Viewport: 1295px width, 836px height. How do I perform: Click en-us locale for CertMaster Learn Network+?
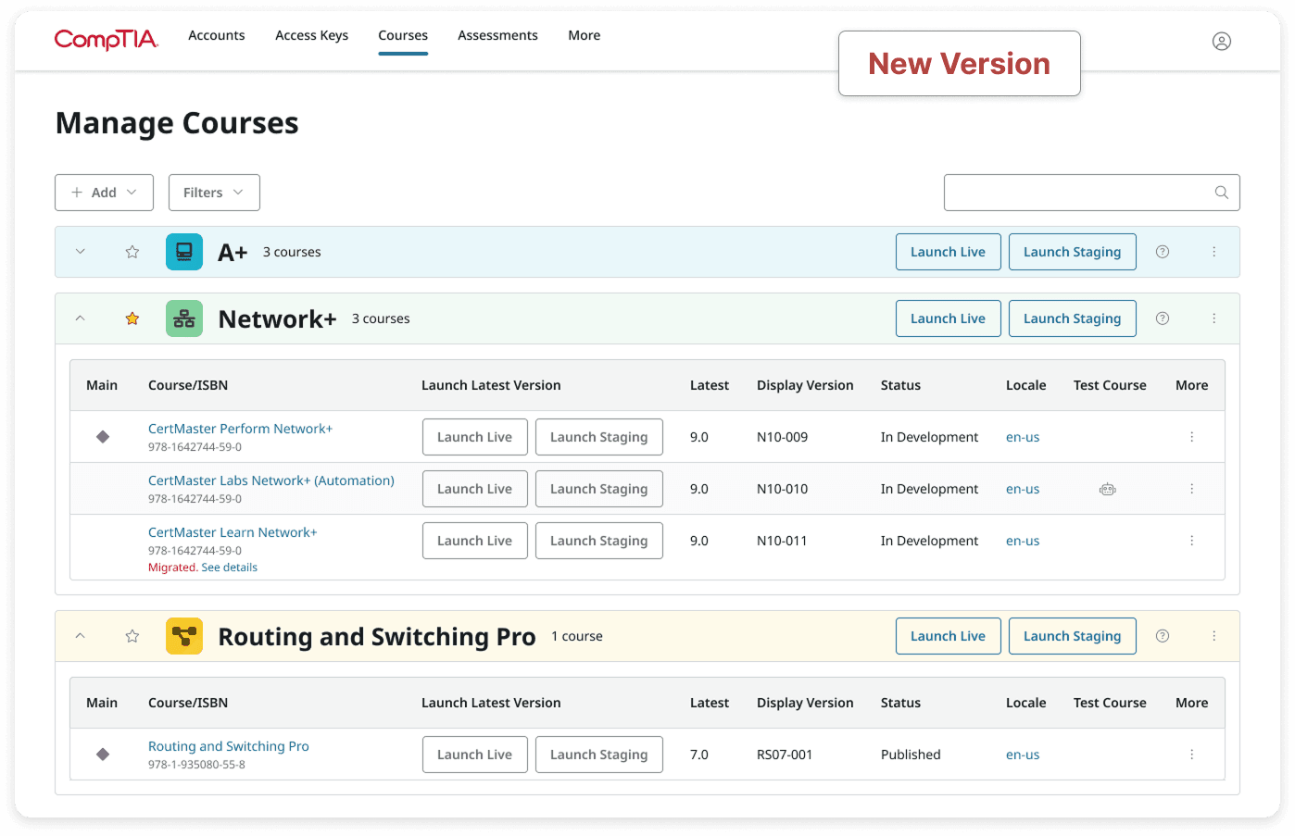(x=1023, y=541)
